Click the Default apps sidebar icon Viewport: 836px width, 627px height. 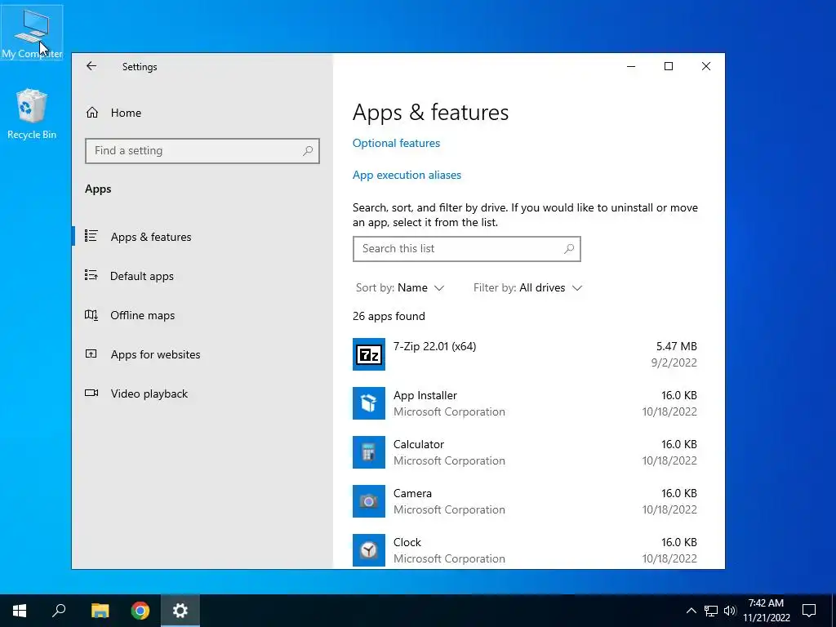coord(91,275)
